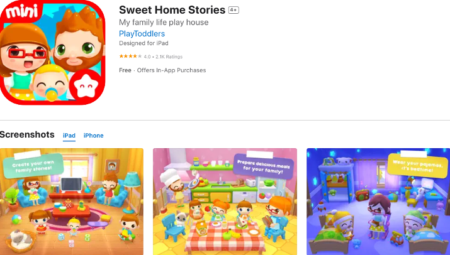Image resolution: width=450 pixels, height=255 pixels.
Task: Open the PlayToddlers developer link
Action: [142, 33]
